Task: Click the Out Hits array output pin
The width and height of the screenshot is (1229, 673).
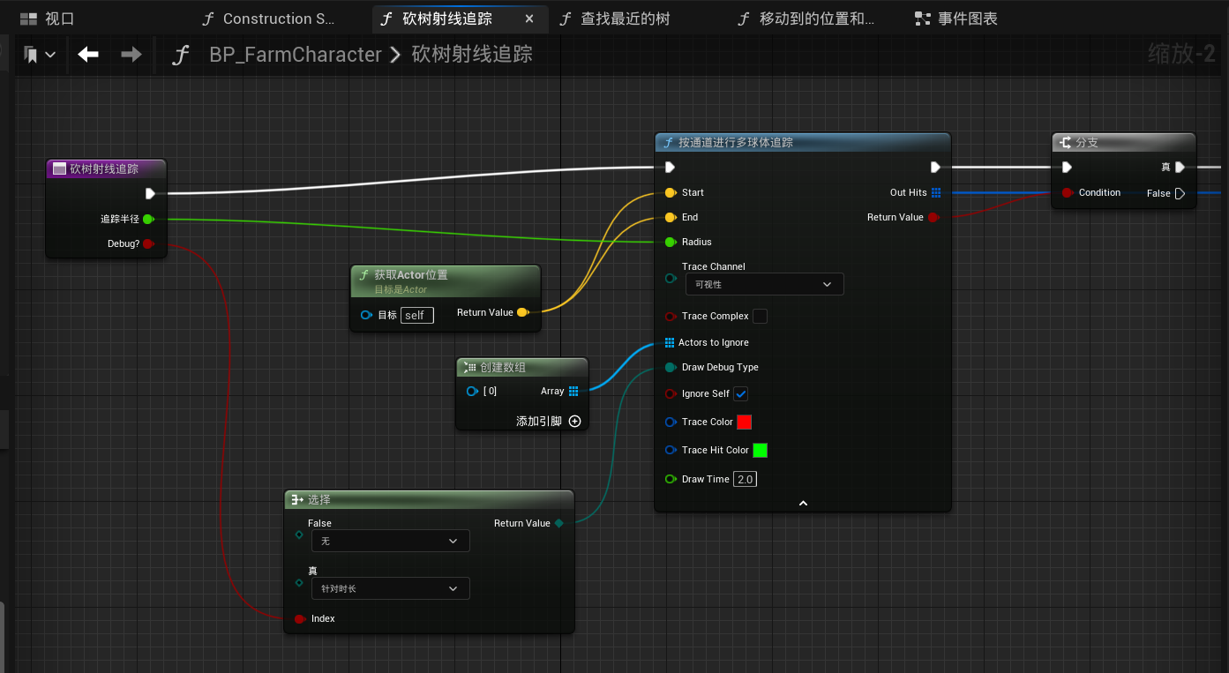Action: coord(935,192)
